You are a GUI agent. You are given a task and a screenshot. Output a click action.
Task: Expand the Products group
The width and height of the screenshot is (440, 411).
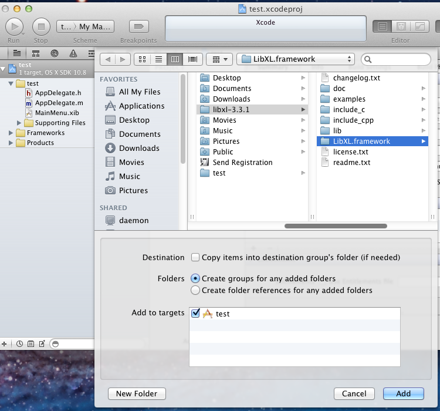[x=11, y=143]
